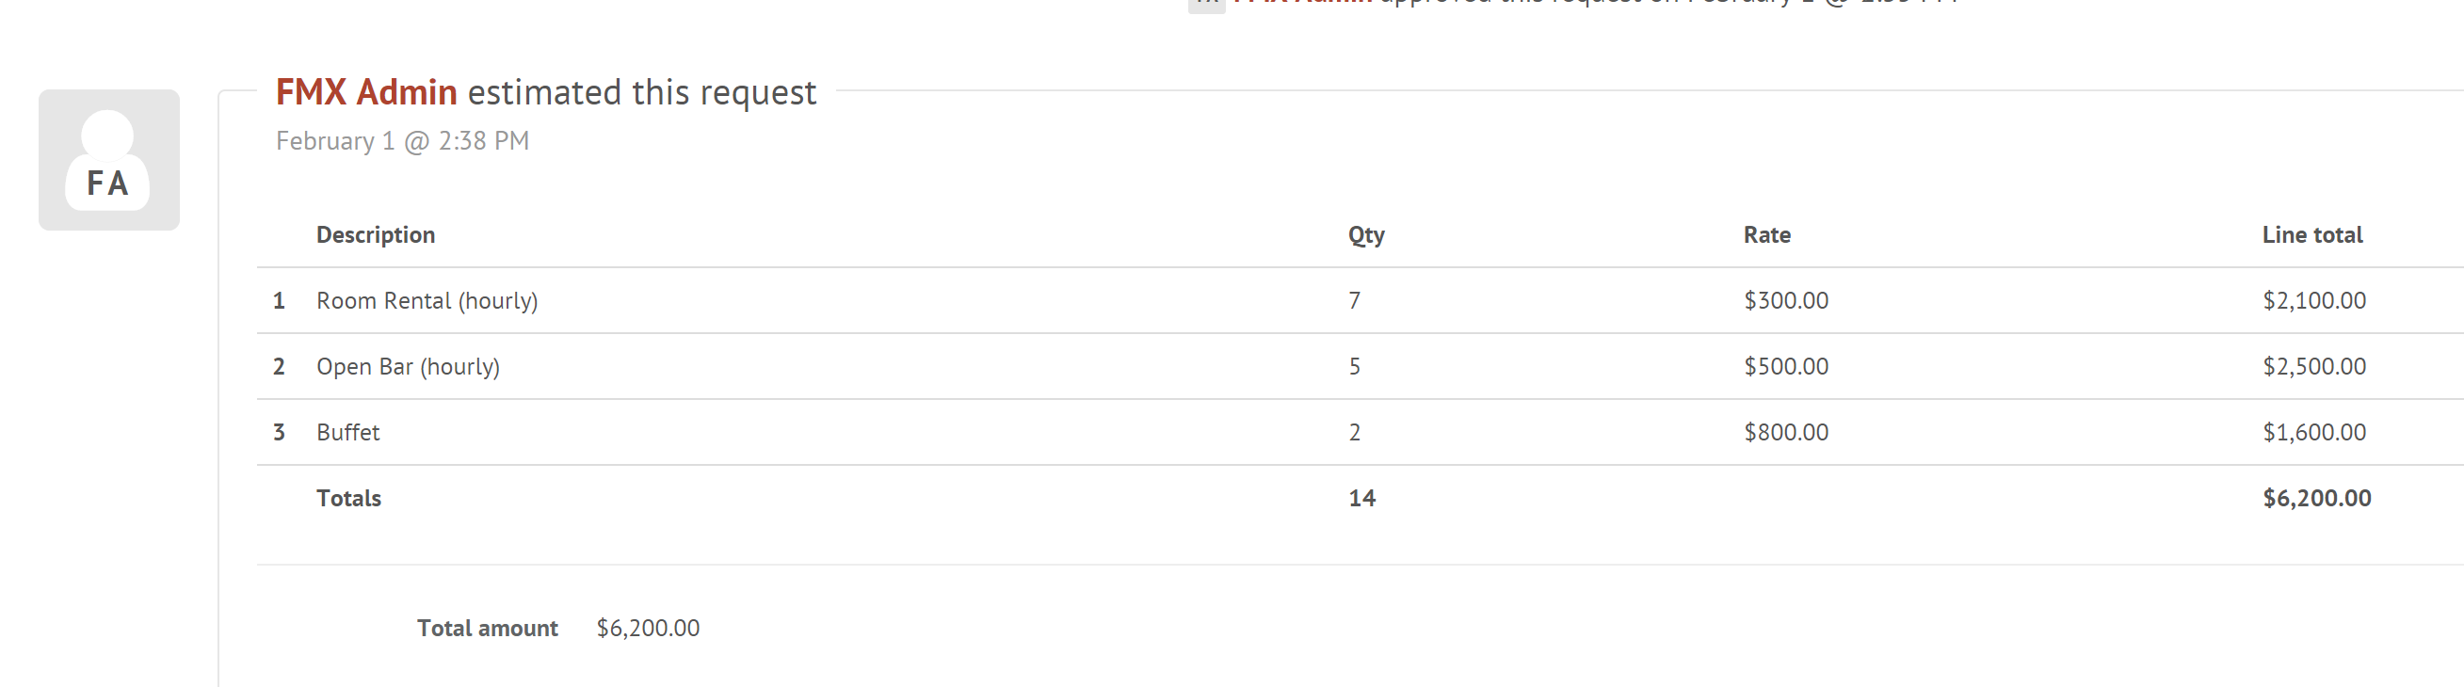Image resolution: width=2464 pixels, height=687 pixels.
Task: Click the Total amount label
Action: 487,629
